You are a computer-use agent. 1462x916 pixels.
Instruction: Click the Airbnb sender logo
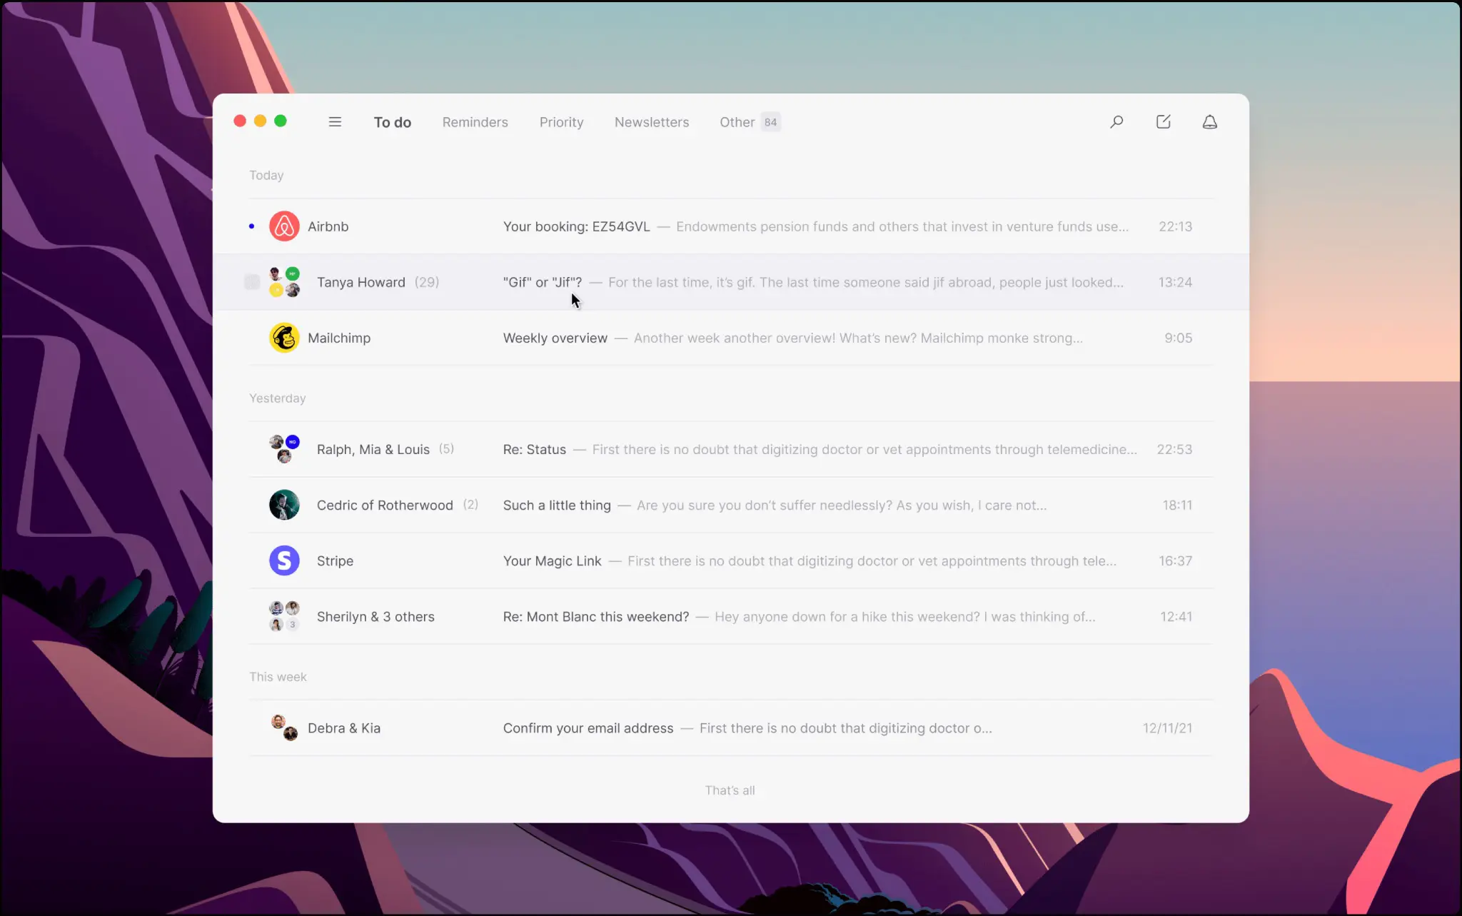pyautogui.click(x=284, y=226)
